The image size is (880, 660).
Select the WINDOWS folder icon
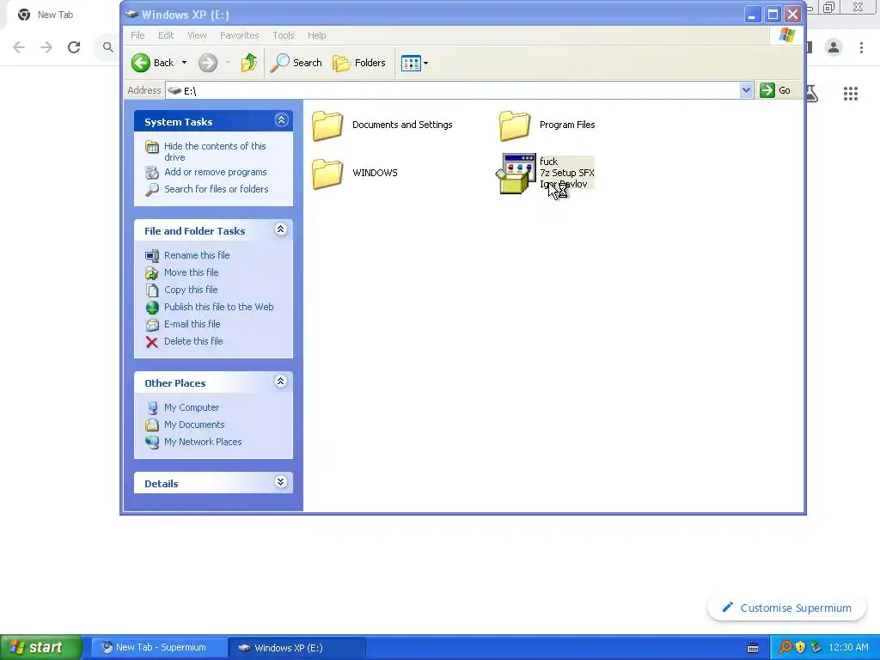(327, 174)
